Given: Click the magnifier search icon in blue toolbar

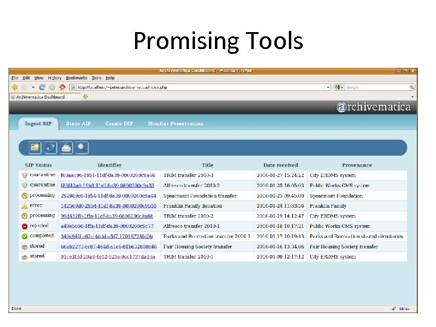Looking at the screenshot, I should pos(82,147).
